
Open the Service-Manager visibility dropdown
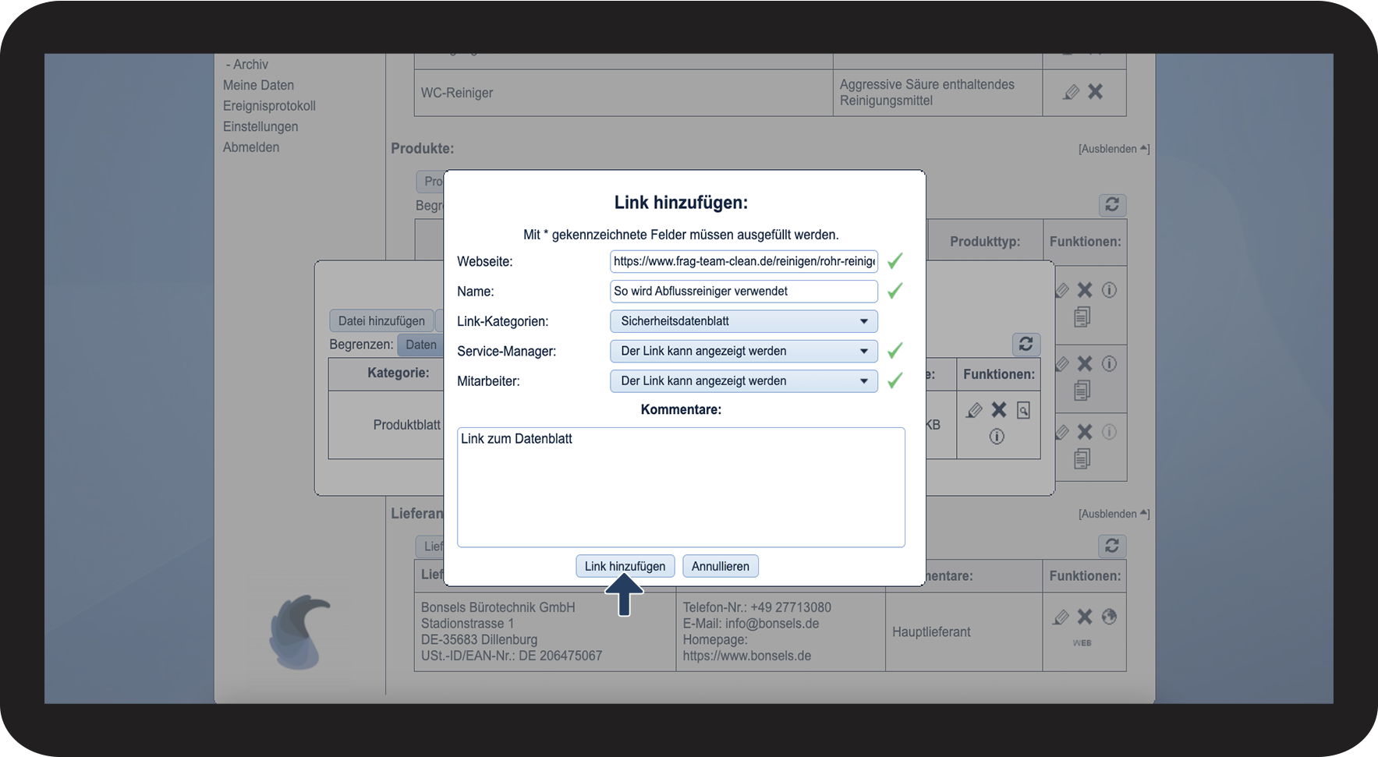[x=744, y=351]
